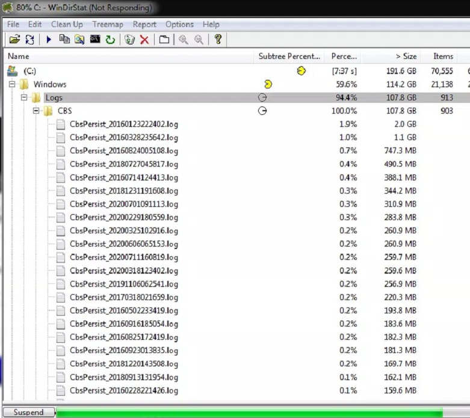Select CbsPersist_20160714124413.log file
Viewport: 470px width, 418px height.
point(124,177)
